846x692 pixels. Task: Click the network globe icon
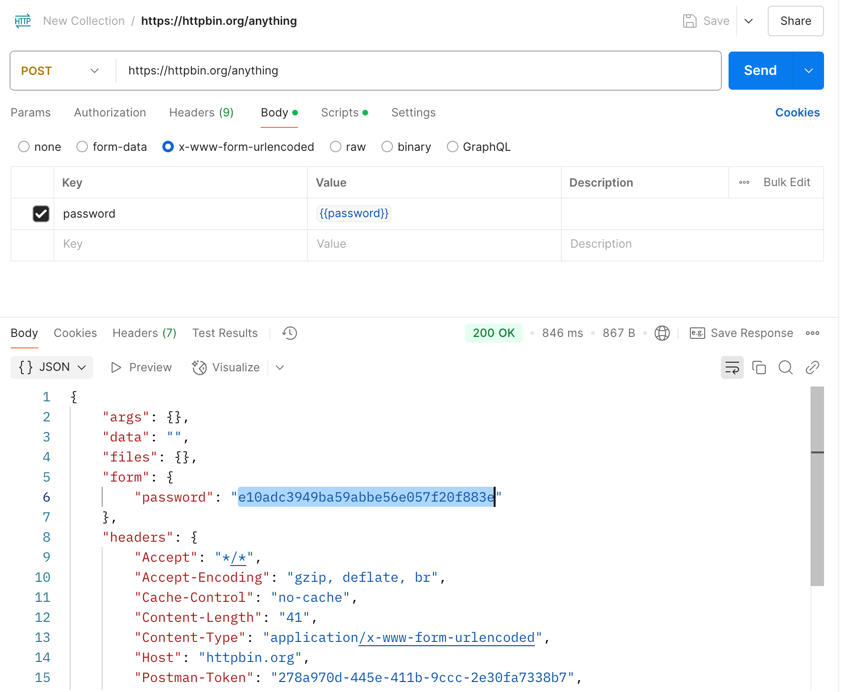[662, 333]
